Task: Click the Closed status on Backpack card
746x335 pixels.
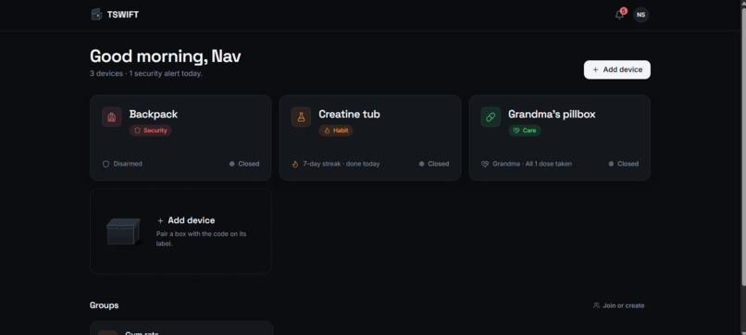Action: point(244,164)
